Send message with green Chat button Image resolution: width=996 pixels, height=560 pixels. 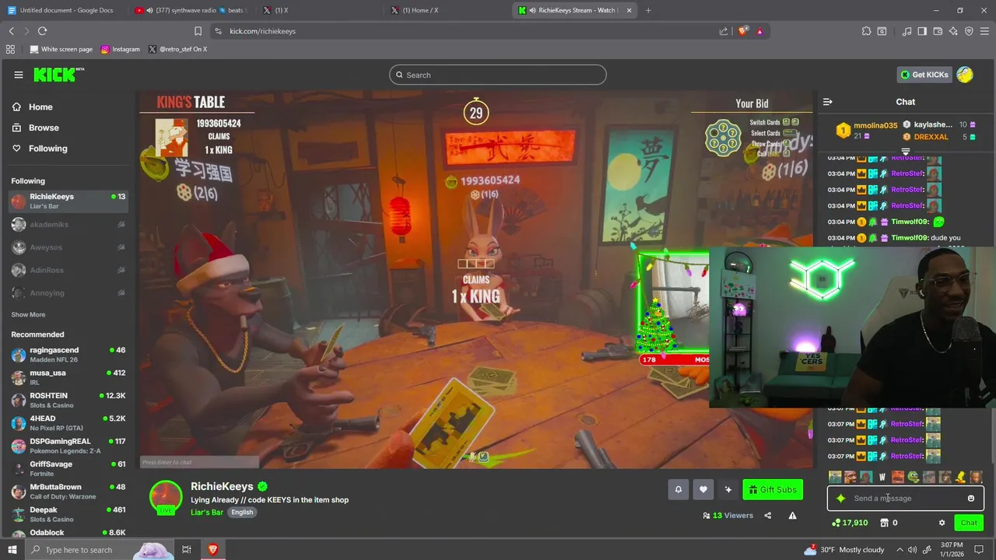[x=969, y=523]
